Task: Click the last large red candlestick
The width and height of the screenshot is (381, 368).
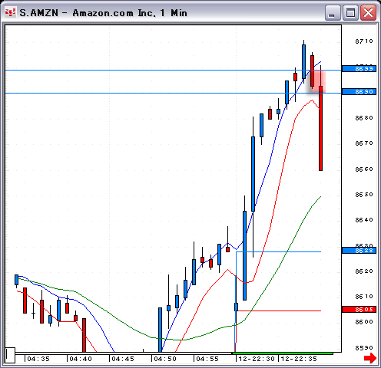Action: pos(320,128)
